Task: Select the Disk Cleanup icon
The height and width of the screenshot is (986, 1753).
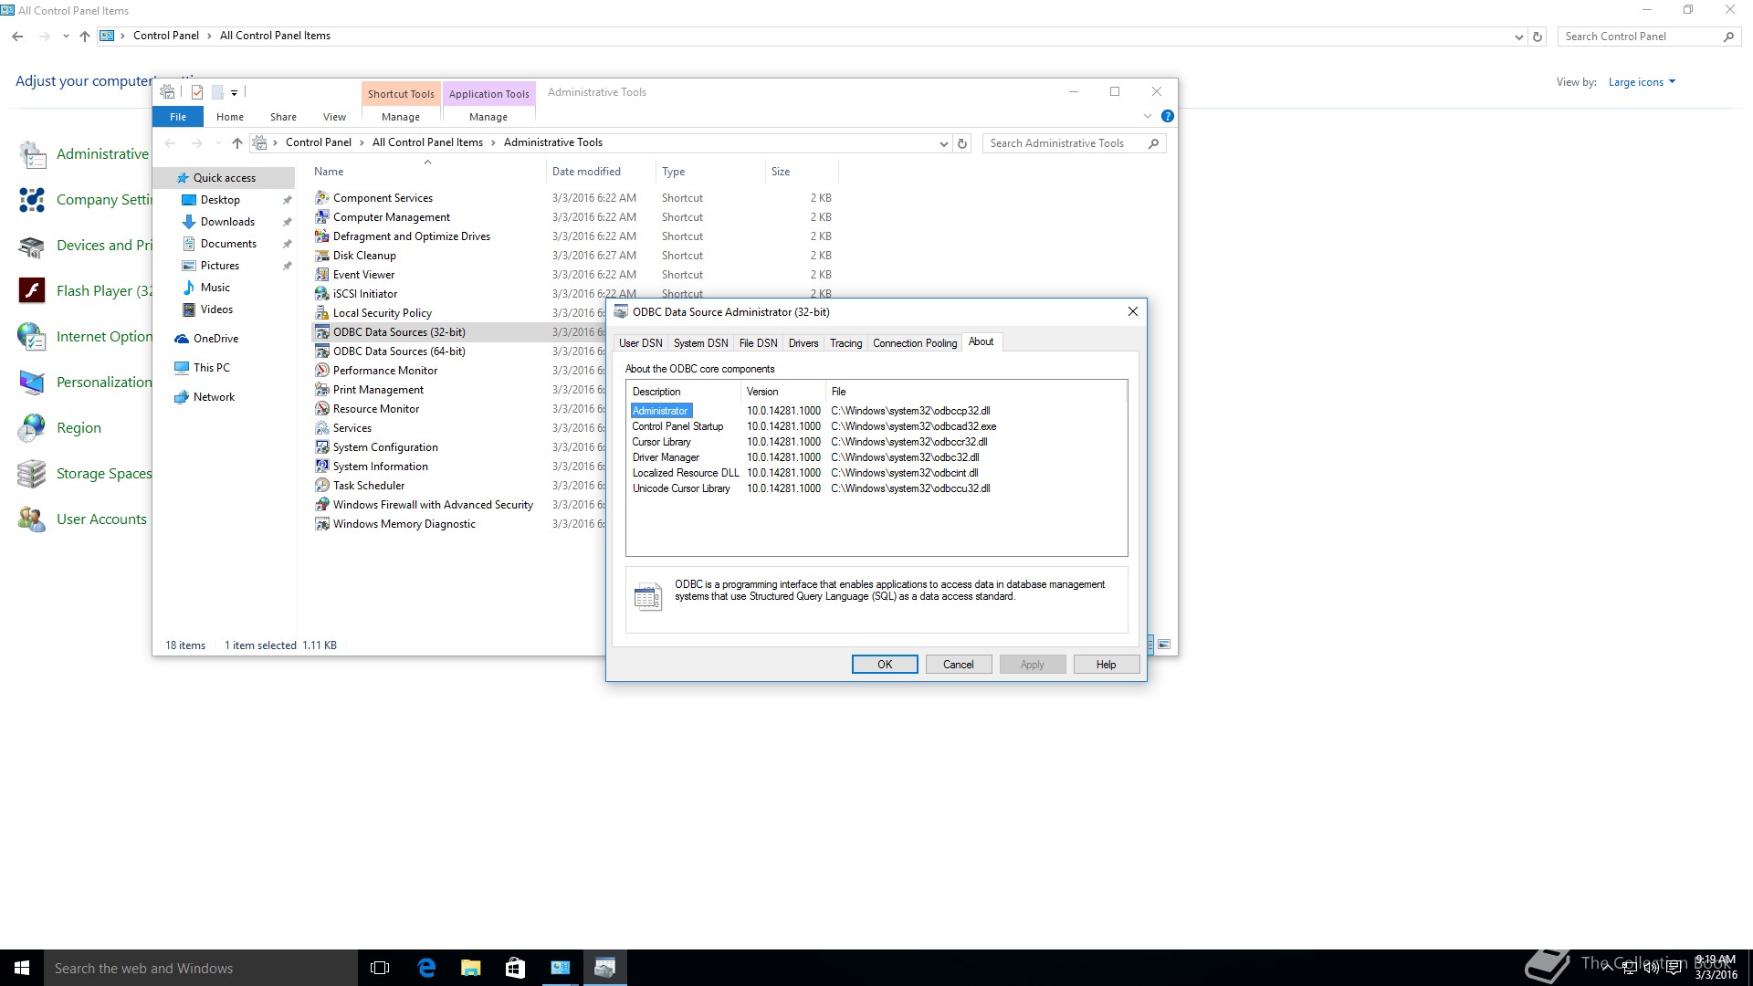Action: pyautogui.click(x=321, y=256)
